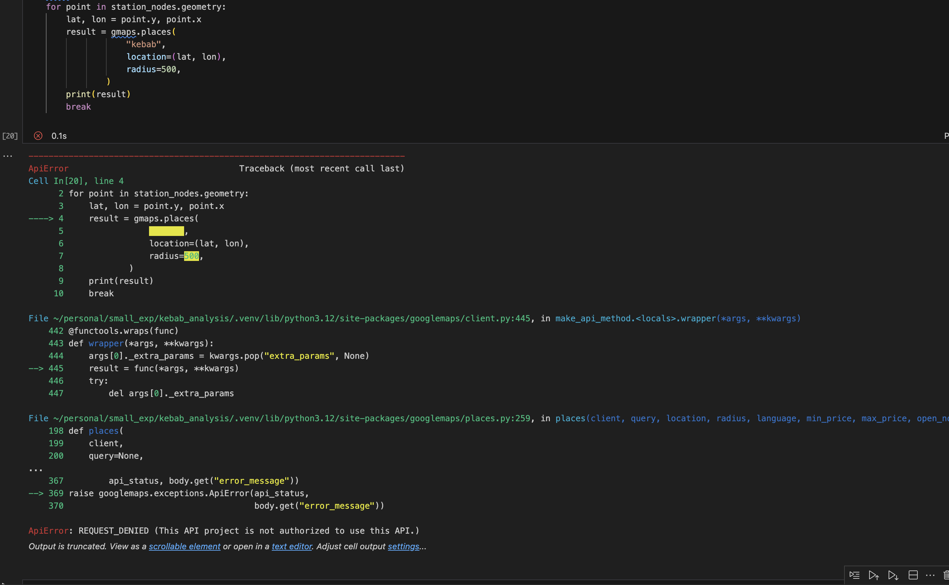Image resolution: width=949 pixels, height=585 pixels.
Task: Click traceback line 369 raise googlemaps.exceptions.ApiError
Action: click(x=189, y=493)
